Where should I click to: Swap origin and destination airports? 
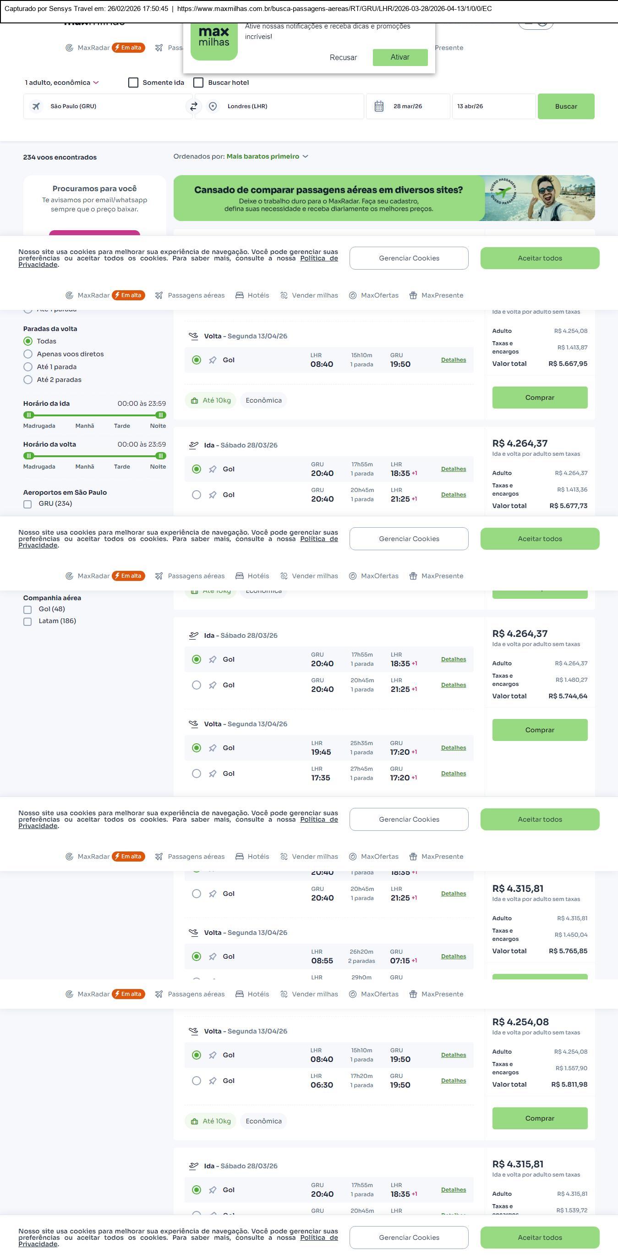click(x=194, y=106)
